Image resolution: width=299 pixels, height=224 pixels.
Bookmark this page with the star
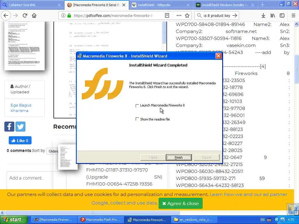click(x=187, y=16)
